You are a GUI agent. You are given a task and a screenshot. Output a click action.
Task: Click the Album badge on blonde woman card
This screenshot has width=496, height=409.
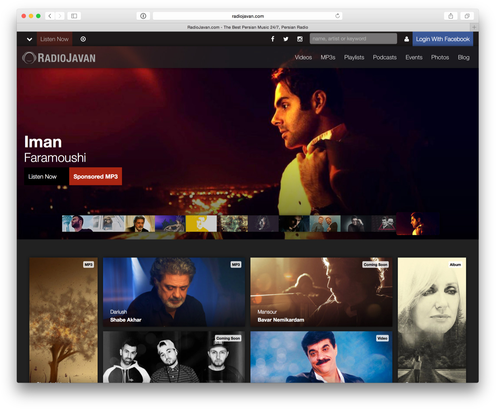click(x=455, y=265)
